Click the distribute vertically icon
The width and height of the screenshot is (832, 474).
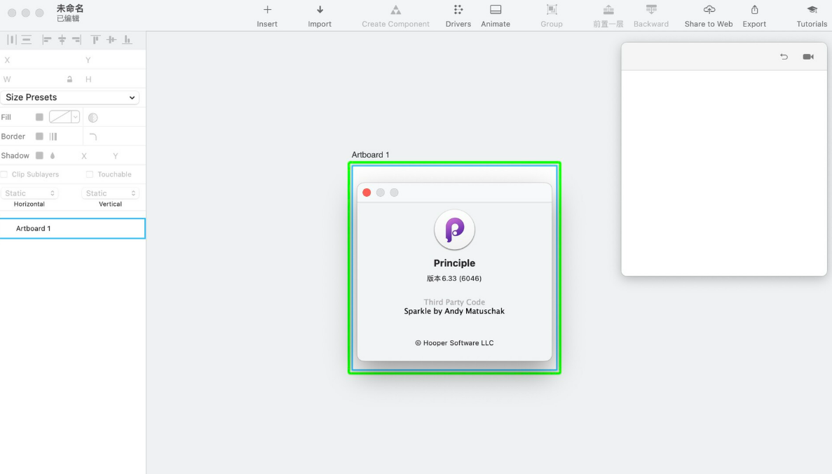point(26,40)
